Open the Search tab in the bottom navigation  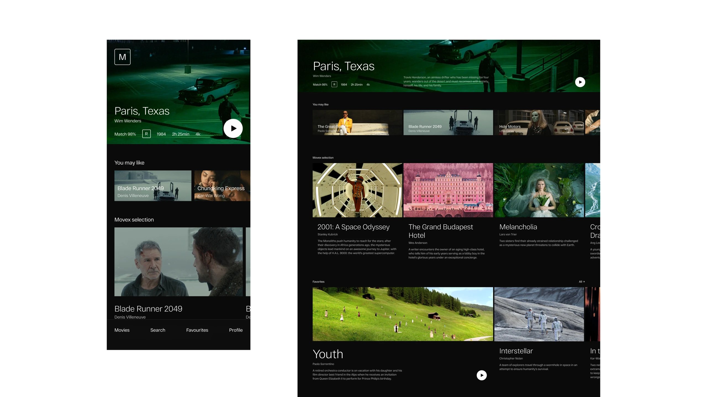pyautogui.click(x=158, y=330)
